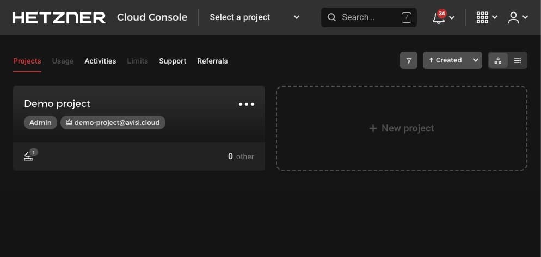
Task: Open Demo project three-dots menu
Action: point(247,104)
